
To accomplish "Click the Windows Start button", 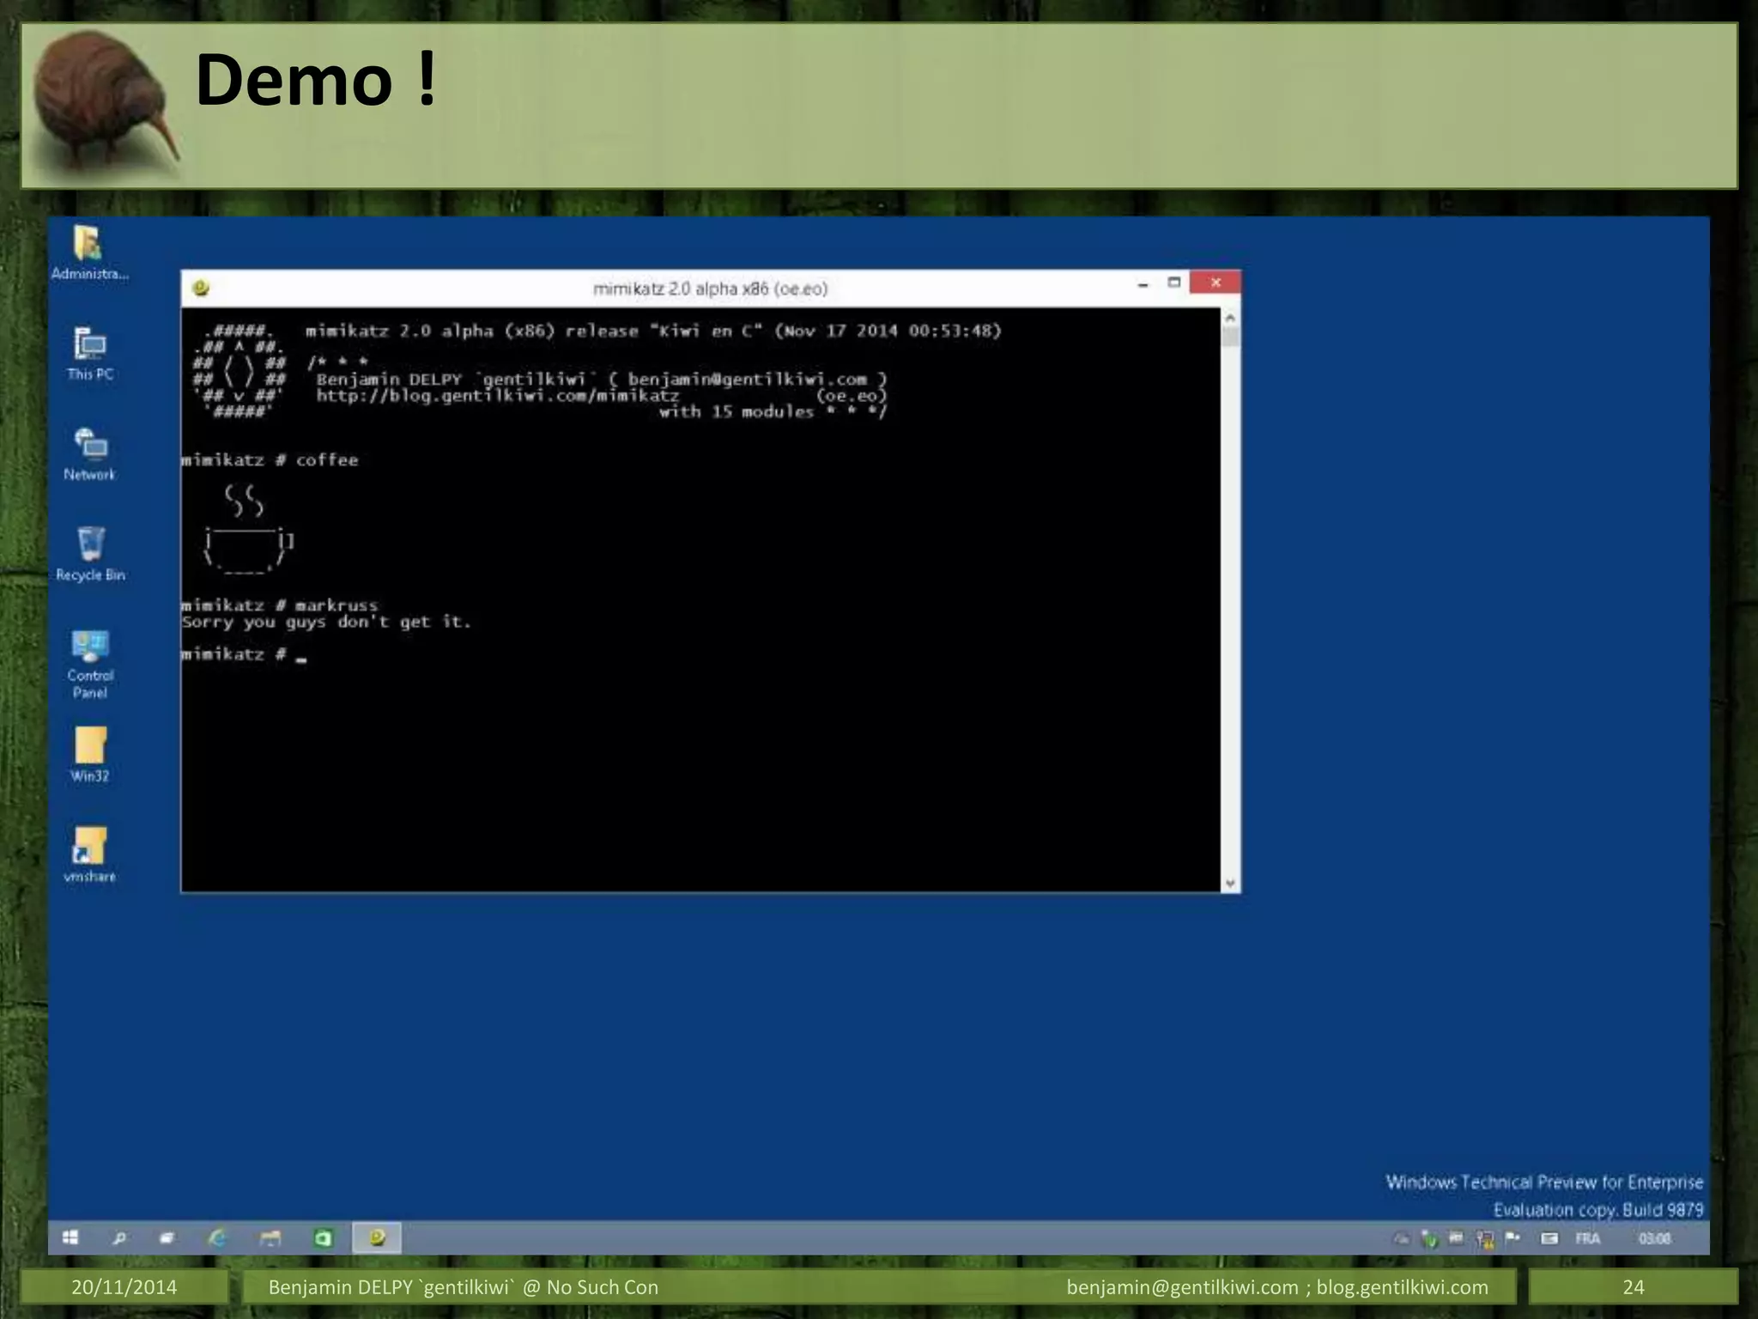I will (x=71, y=1237).
